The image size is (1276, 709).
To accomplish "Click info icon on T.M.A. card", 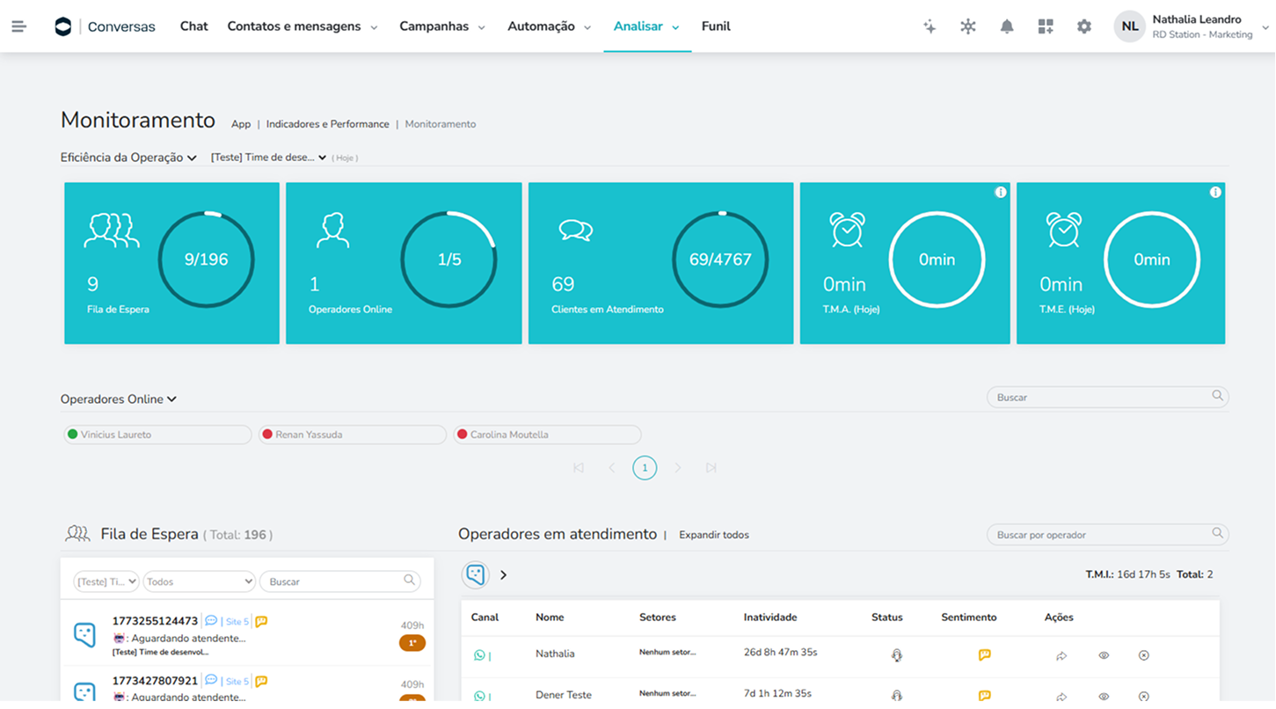I will coord(1000,192).
